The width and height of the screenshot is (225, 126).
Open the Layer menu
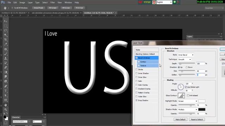coord(30,2)
